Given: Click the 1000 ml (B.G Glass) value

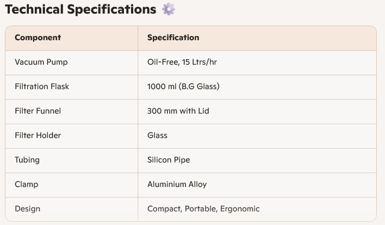Looking at the screenshot, I should click(183, 86).
